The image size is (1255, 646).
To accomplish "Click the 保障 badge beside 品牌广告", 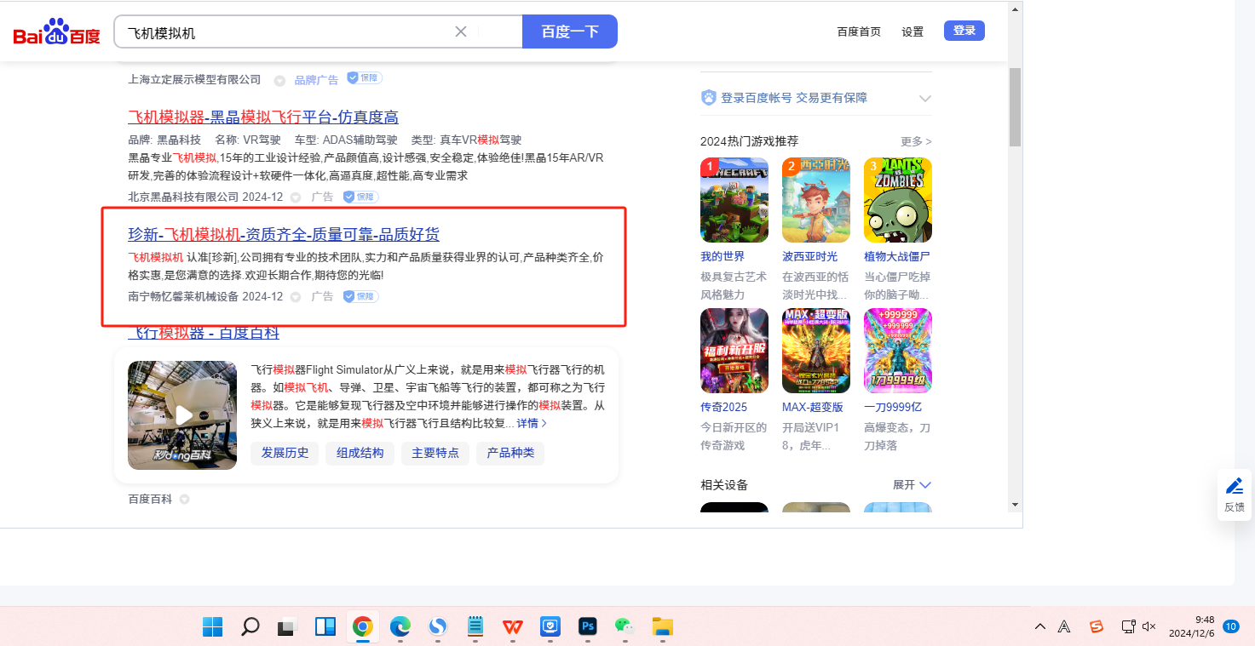I will (364, 78).
